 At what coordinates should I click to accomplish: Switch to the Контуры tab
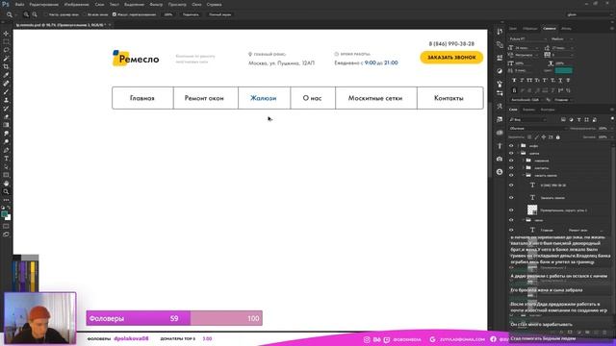click(x=548, y=110)
